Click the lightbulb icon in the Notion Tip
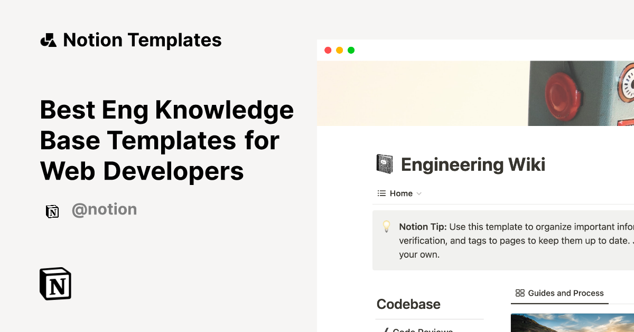The width and height of the screenshot is (634, 332). tap(386, 227)
